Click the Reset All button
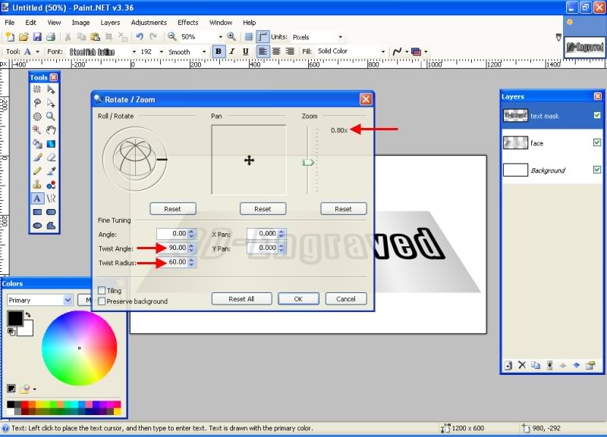This screenshot has width=607, height=437. (x=241, y=299)
